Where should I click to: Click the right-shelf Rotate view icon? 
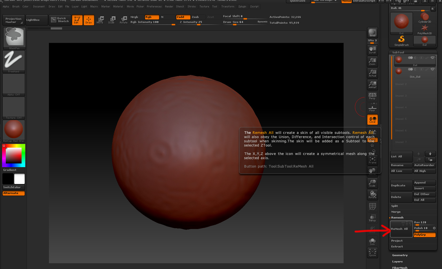coord(372,195)
